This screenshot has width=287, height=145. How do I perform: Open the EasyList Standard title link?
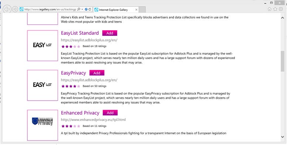[x=80, y=33]
